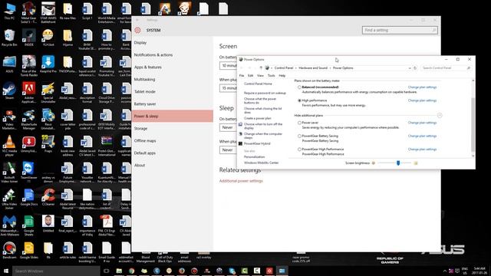
Task: Select Malwarebytes Anti-Malware desktop icon
Action: 9,225
